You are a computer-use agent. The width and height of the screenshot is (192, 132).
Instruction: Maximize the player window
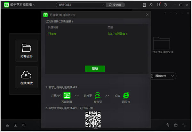tap(181, 5)
